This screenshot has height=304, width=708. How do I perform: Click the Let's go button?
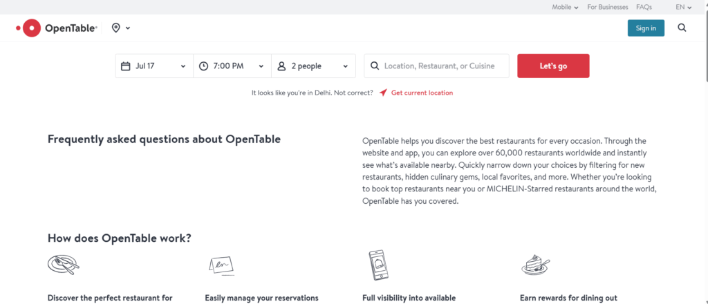point(553,66)
